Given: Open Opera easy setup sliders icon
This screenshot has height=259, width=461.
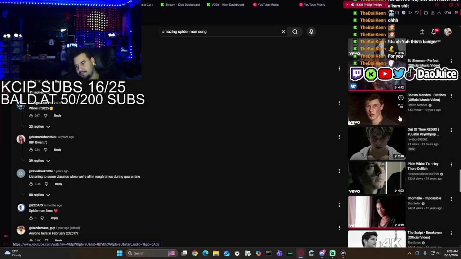Looking at the screenshot, I should coord(456,13).
